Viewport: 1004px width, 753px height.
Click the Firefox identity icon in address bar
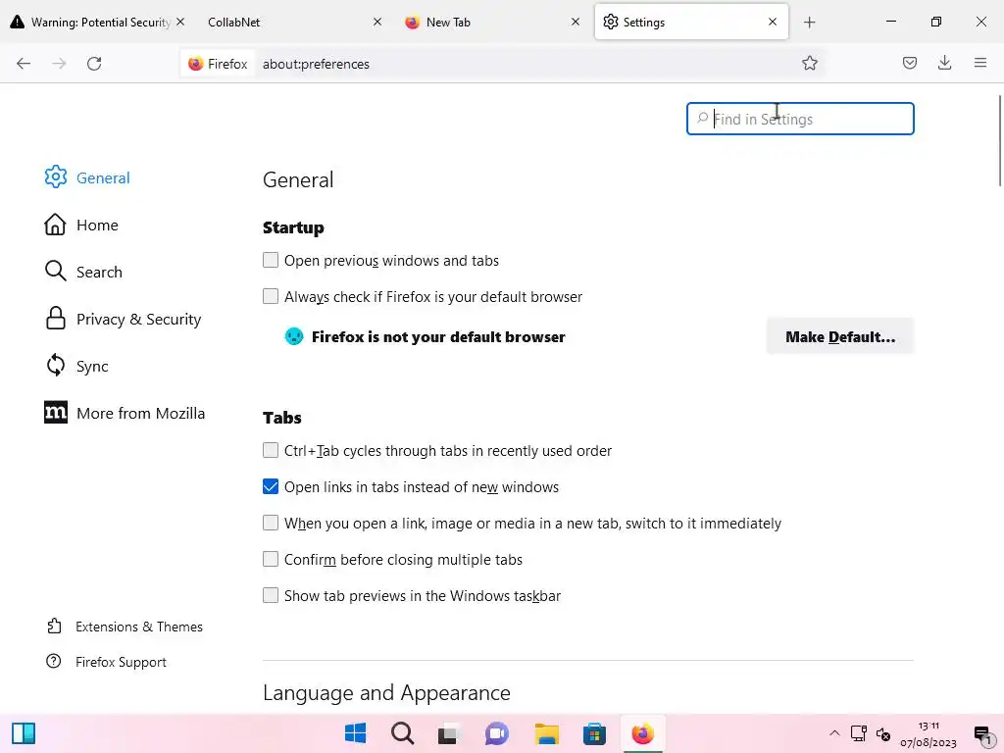click(218, 64)
